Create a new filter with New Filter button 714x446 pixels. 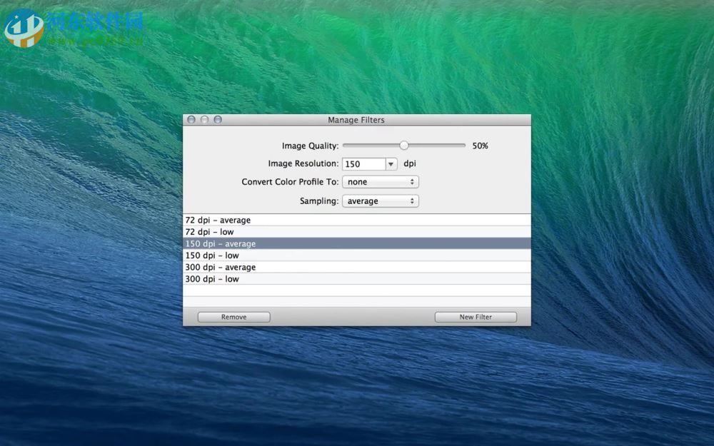pos(476,316)
